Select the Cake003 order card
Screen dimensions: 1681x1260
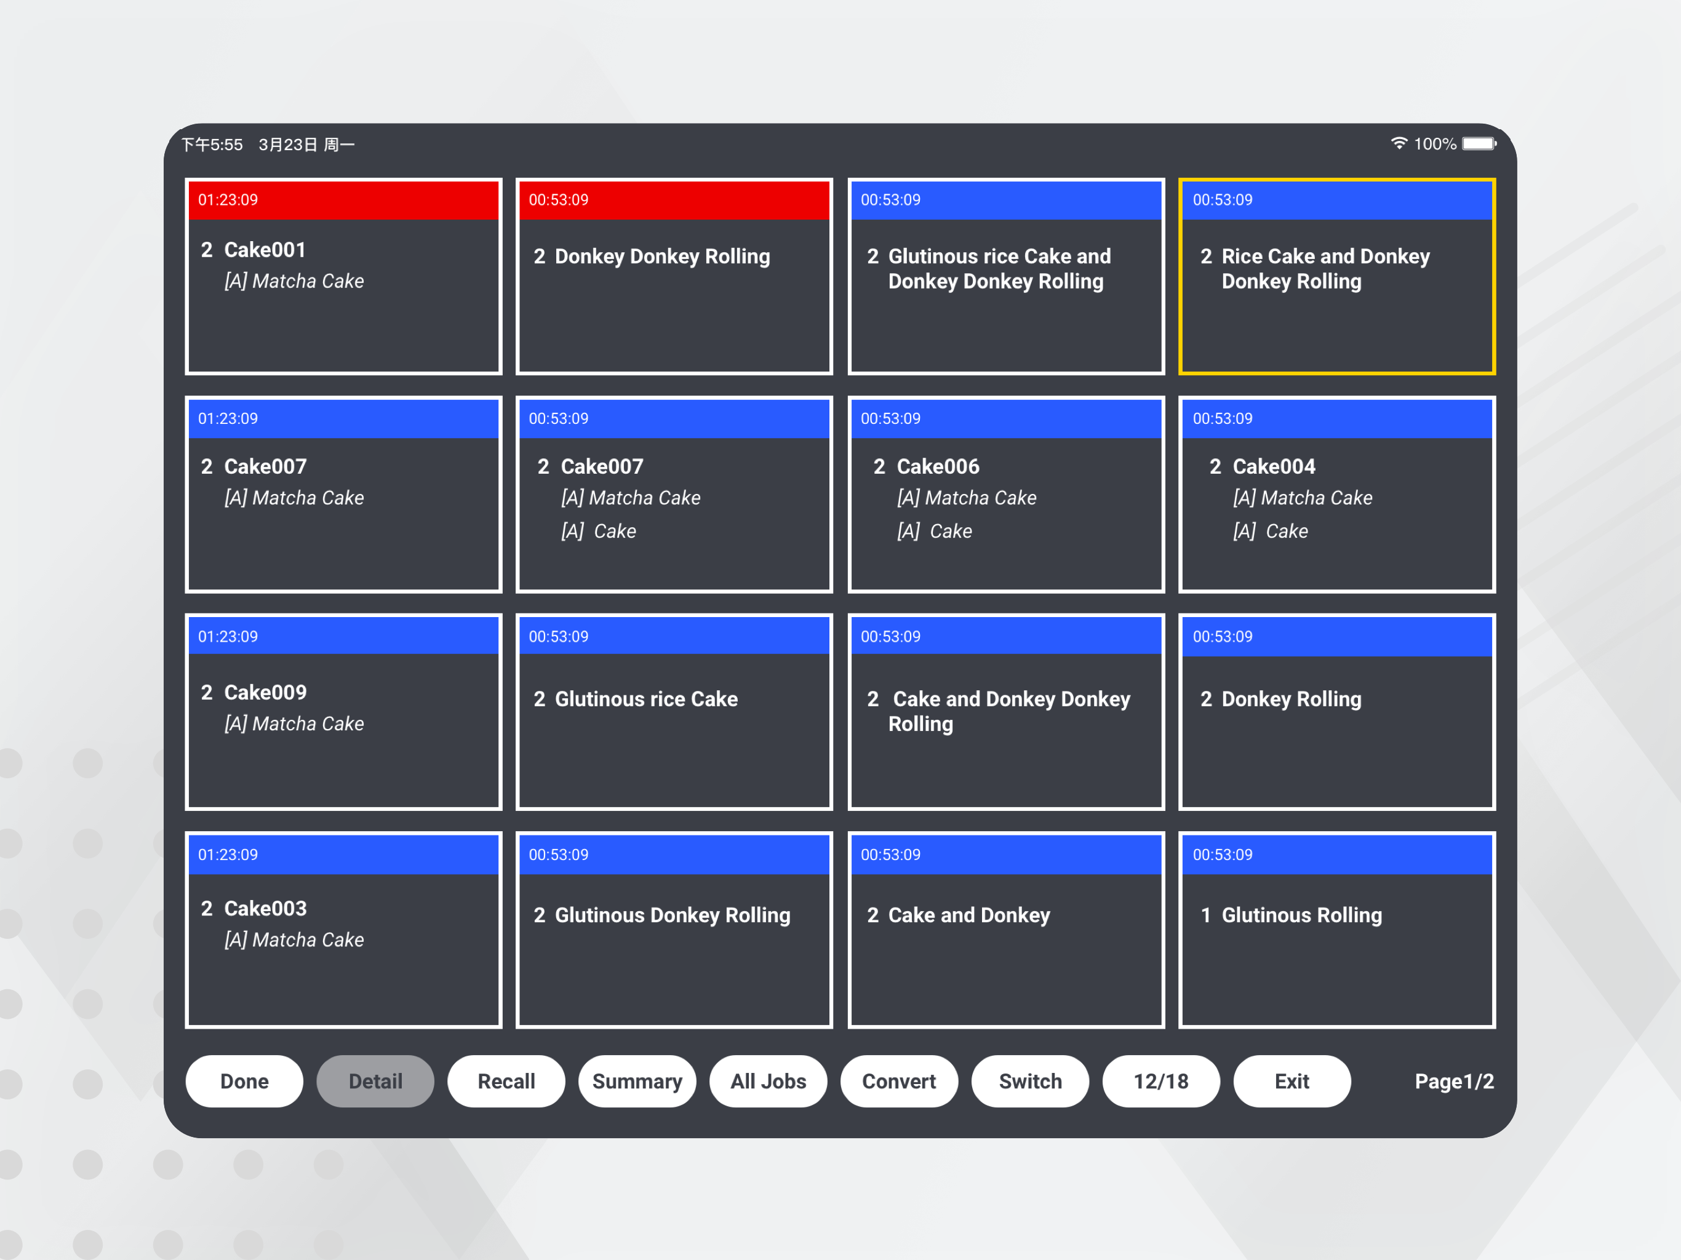tap(343, 930)
